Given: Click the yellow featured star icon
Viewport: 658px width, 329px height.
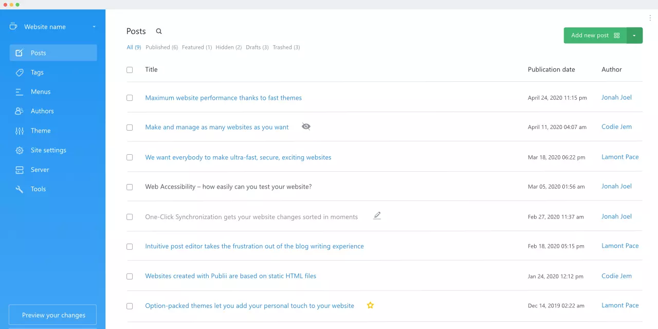Looking at the screenshot, I should (x=370, y=305).
